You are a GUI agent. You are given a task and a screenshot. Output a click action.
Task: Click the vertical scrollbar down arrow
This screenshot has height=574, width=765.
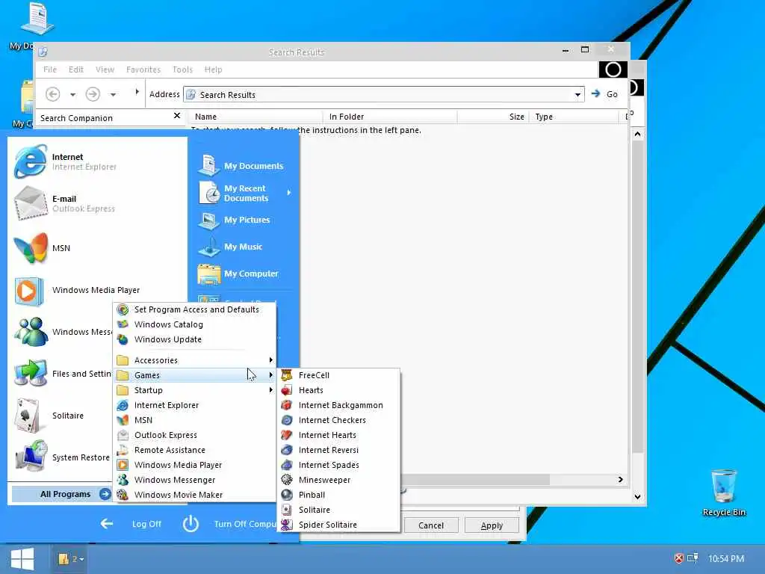pos(637,496)
